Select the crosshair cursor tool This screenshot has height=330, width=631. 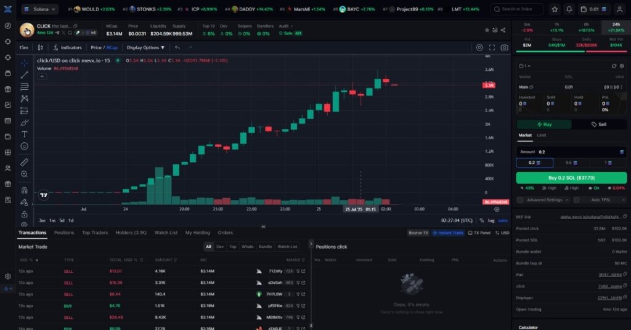click(25, 63)
